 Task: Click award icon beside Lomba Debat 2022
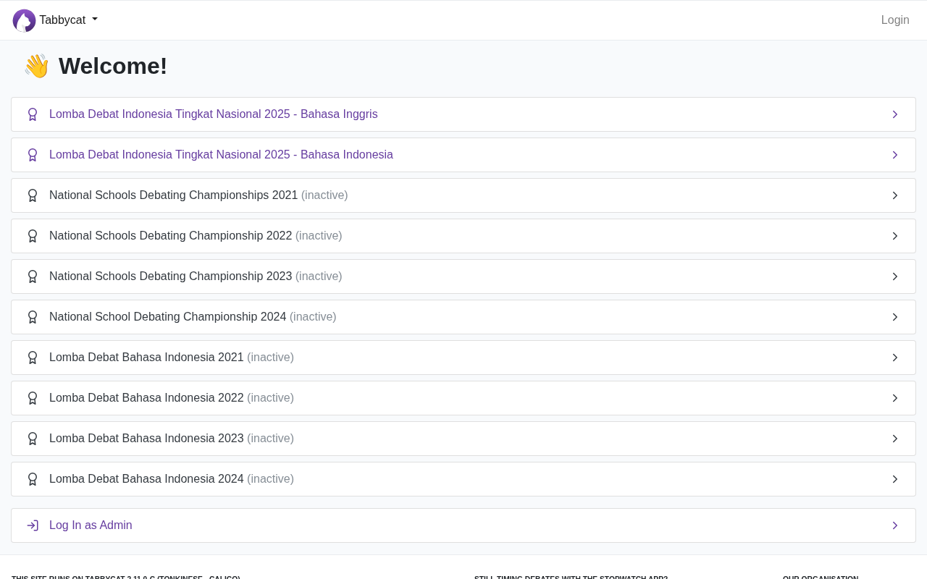tap(33, 398)
